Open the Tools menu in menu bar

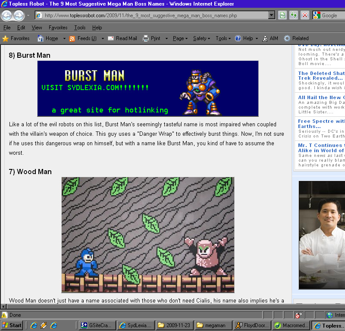tap(80, 28)
